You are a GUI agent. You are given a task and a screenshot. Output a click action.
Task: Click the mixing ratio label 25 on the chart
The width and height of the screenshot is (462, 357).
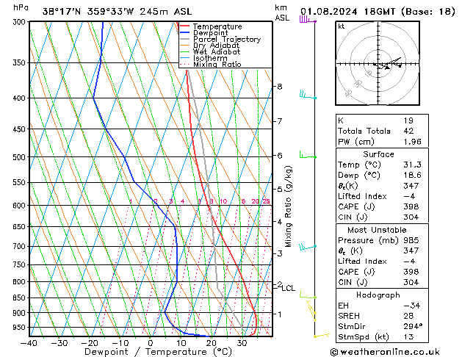tap(266, 201)
